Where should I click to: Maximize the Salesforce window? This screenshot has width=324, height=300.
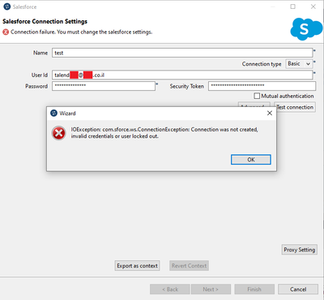292,6
